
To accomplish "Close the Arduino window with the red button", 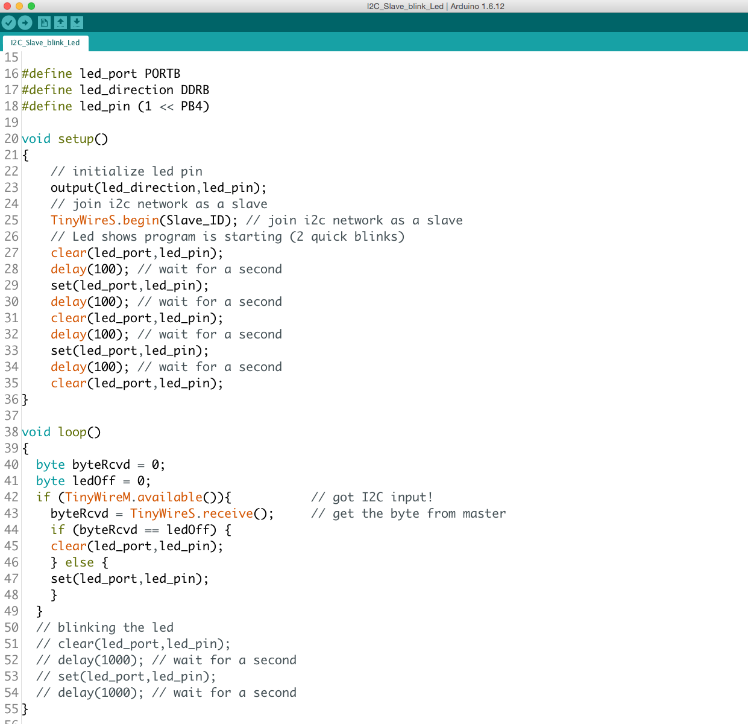I will coord(7,6).
